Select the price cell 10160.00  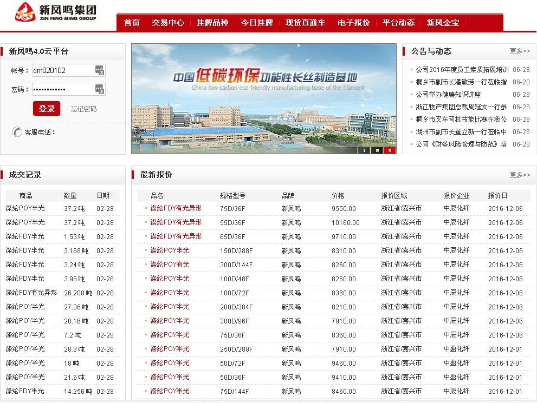coord(346,222)
